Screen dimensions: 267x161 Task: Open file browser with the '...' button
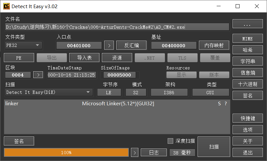point(247,24)
